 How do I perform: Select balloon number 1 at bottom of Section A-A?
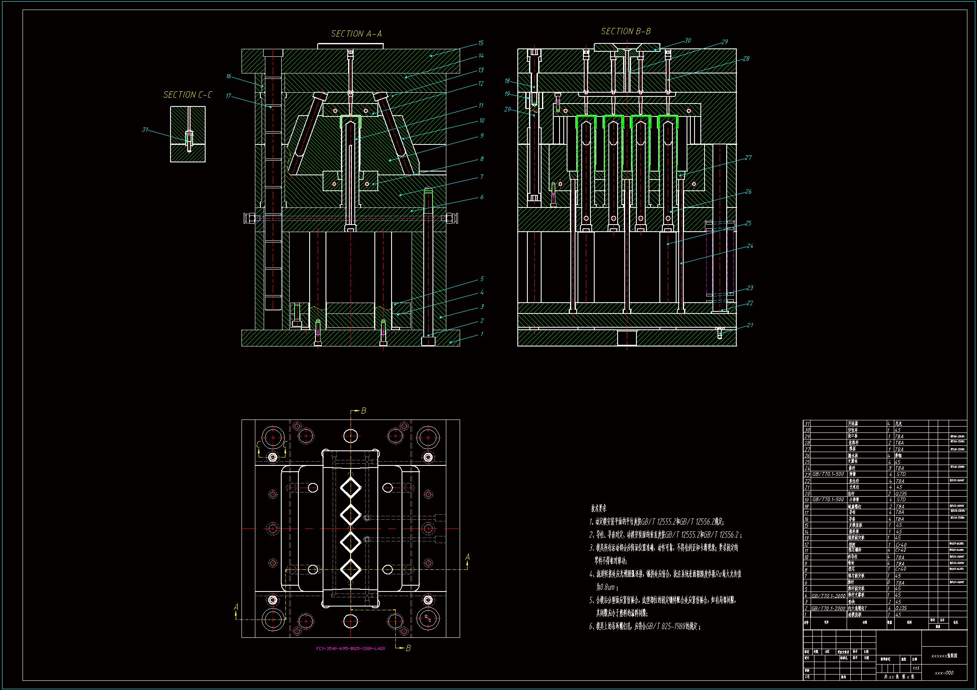tap(482, 334)
